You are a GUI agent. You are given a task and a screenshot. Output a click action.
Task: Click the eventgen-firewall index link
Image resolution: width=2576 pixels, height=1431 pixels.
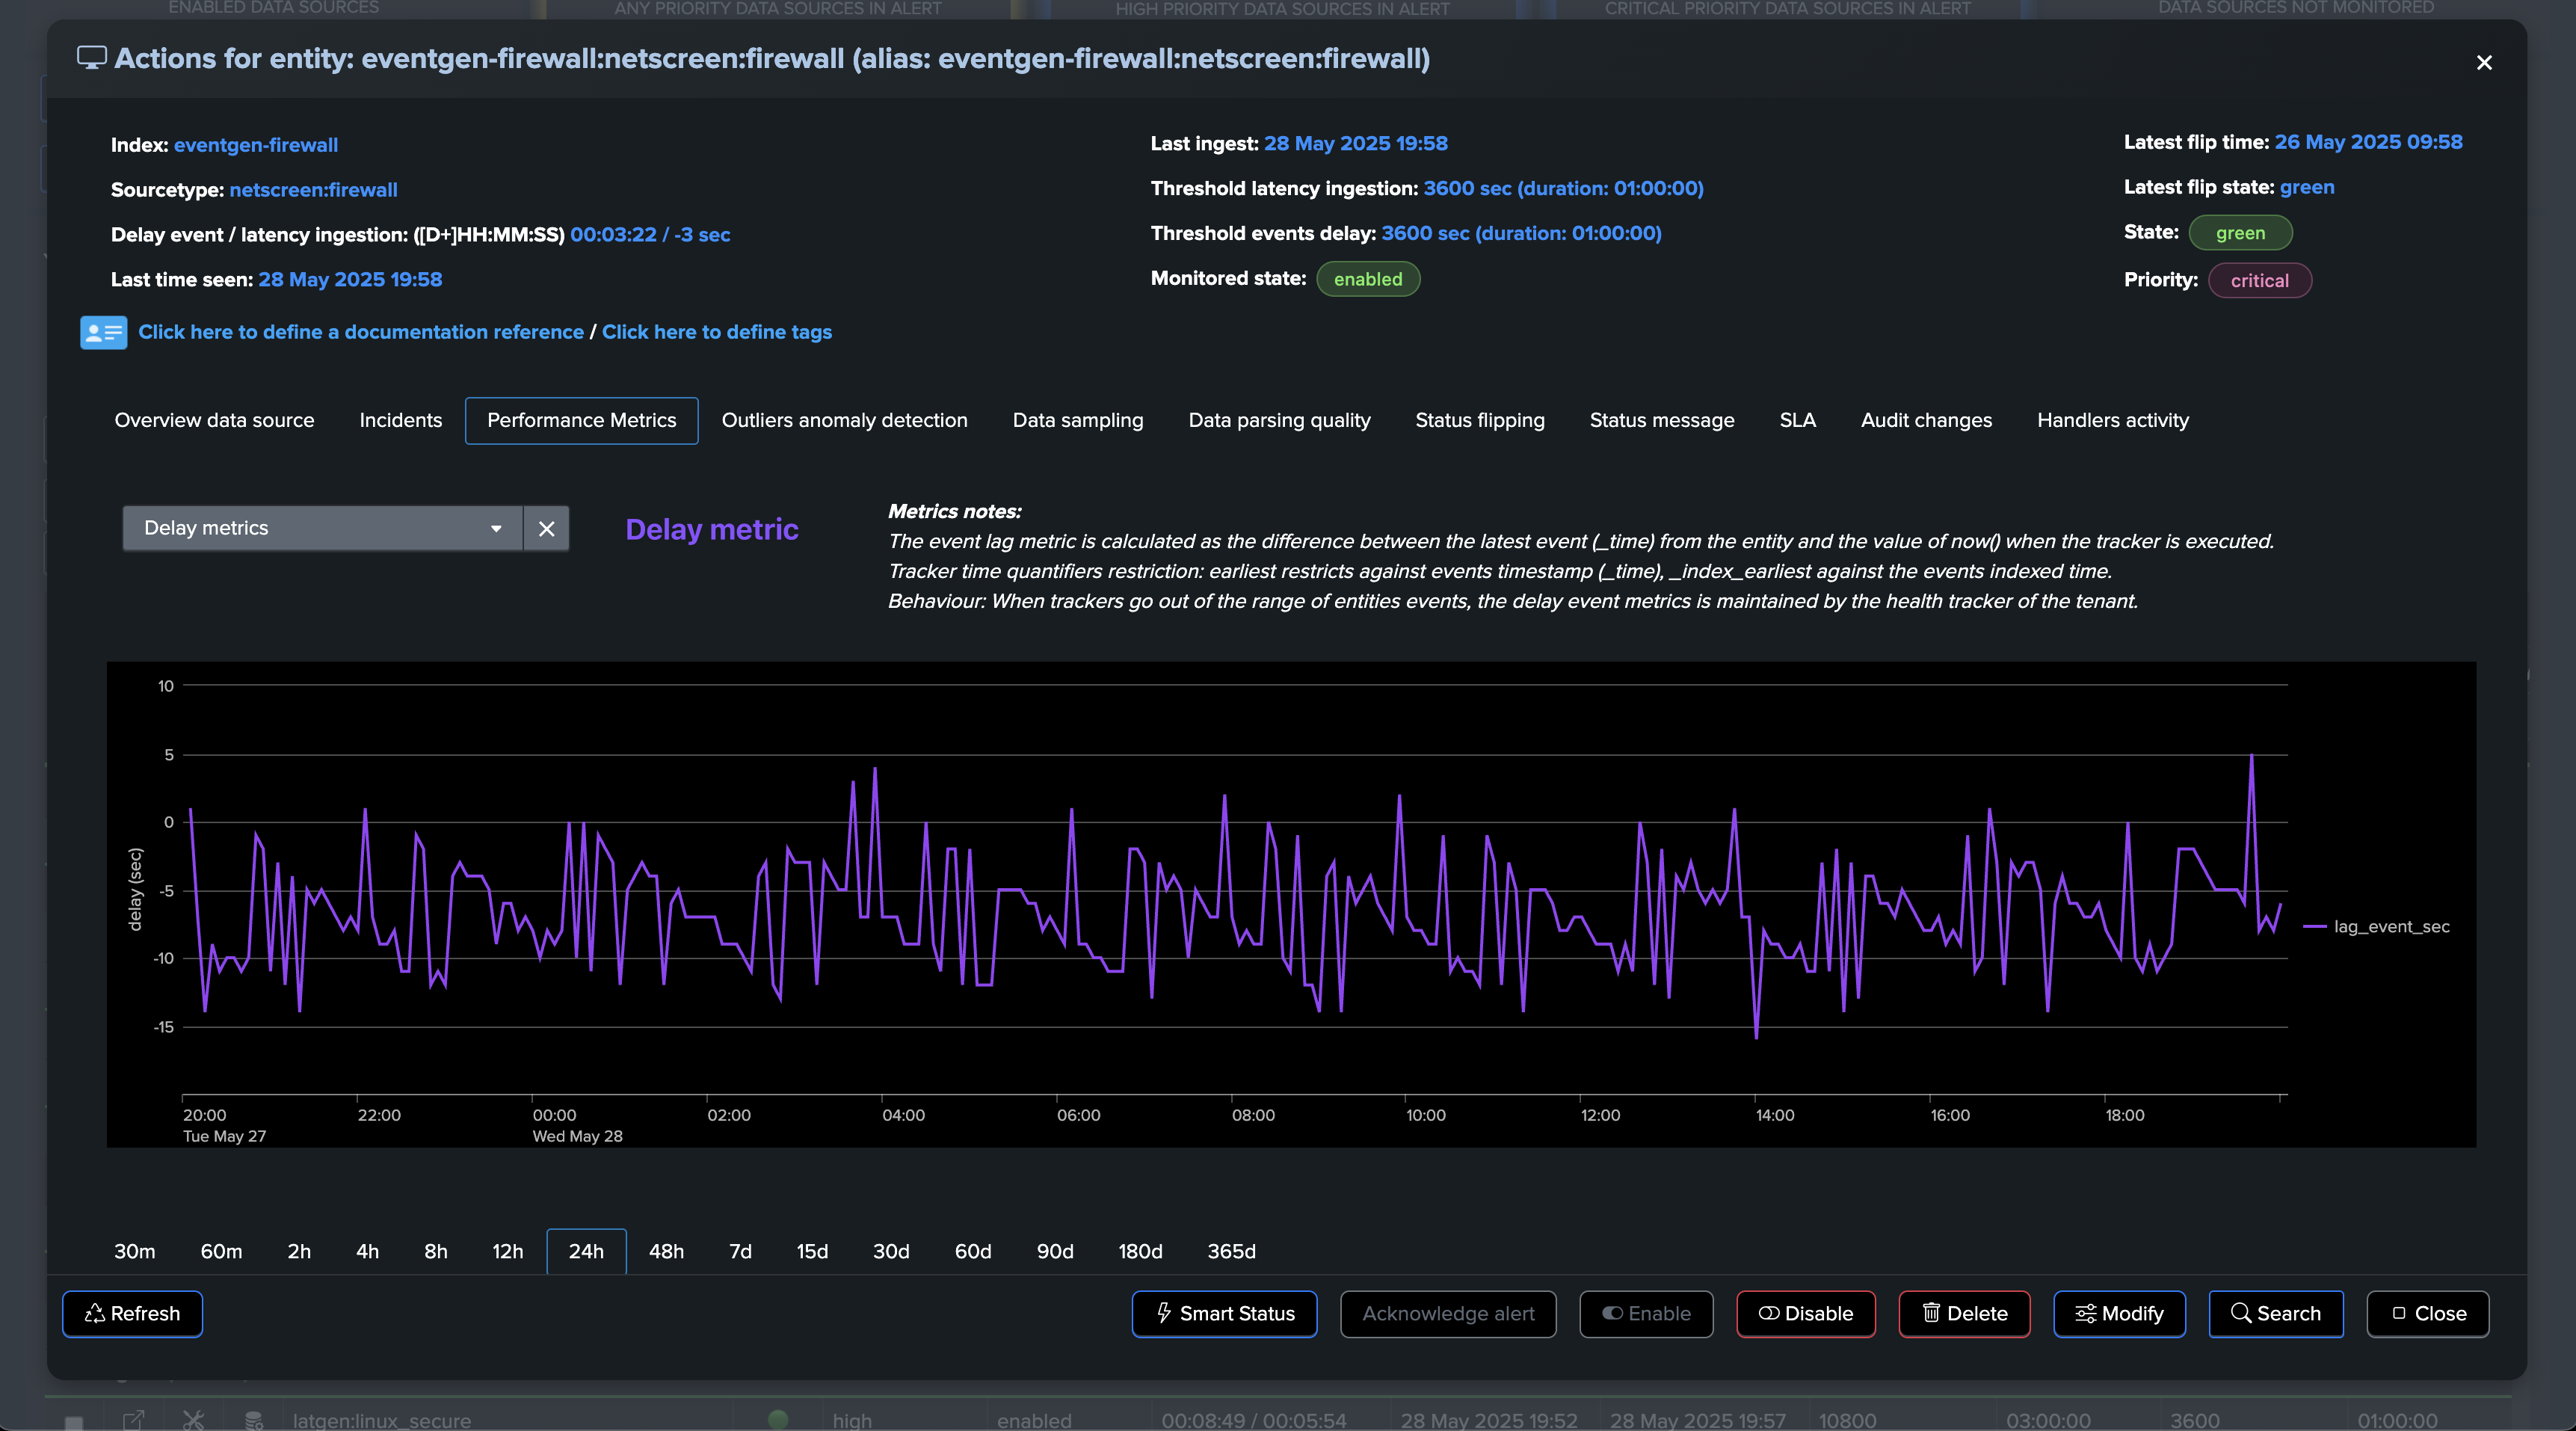point(255,145)
